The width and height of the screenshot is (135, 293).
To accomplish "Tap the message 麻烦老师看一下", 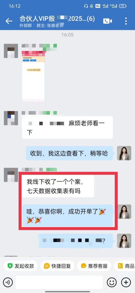I will tap(67, 127).
